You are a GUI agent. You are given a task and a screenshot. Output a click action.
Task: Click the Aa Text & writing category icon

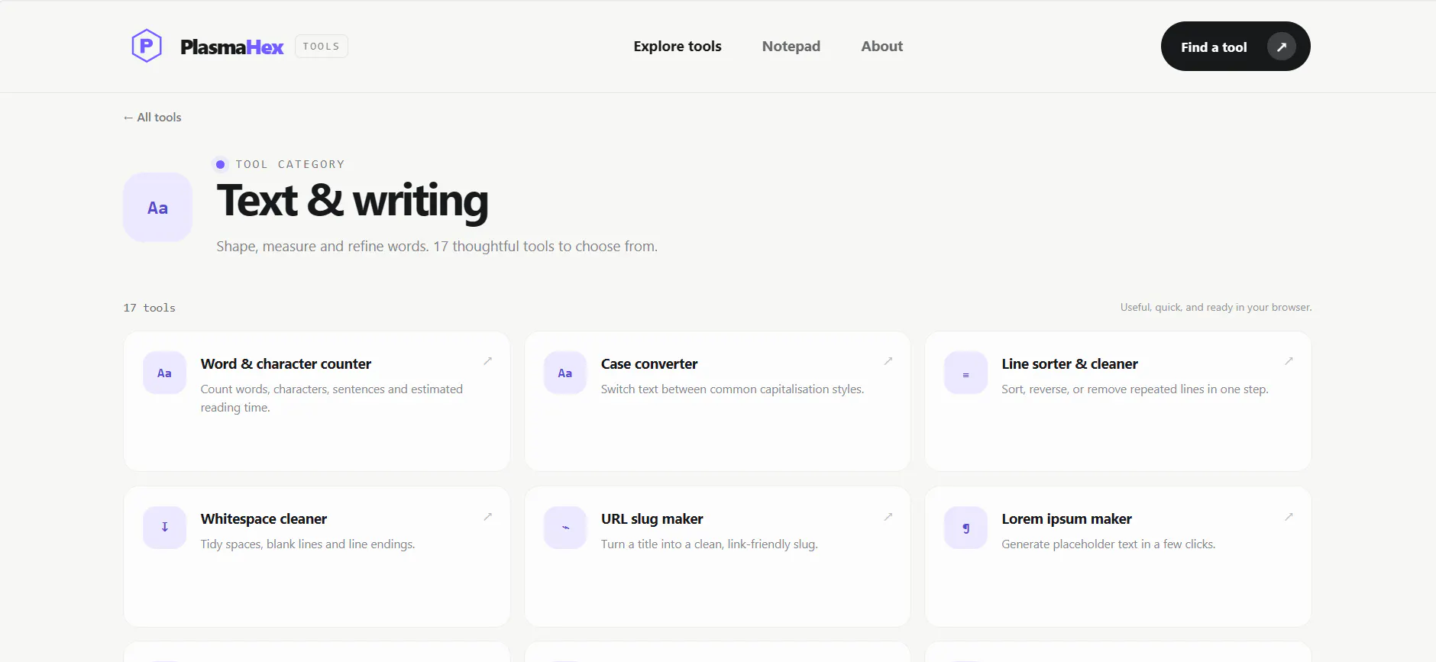pos(158,207)
